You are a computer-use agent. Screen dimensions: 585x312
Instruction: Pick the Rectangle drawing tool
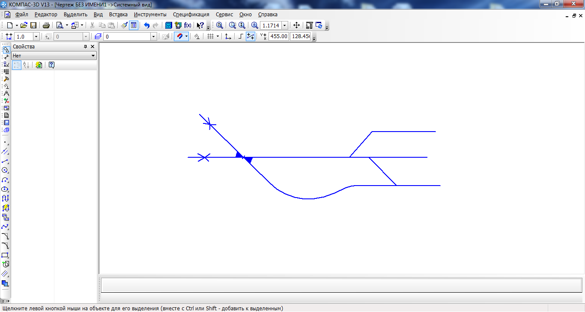point(5,255)
